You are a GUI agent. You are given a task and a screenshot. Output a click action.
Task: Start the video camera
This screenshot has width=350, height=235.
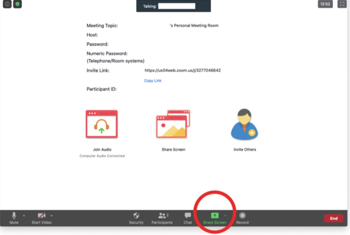tap(41, 218)
